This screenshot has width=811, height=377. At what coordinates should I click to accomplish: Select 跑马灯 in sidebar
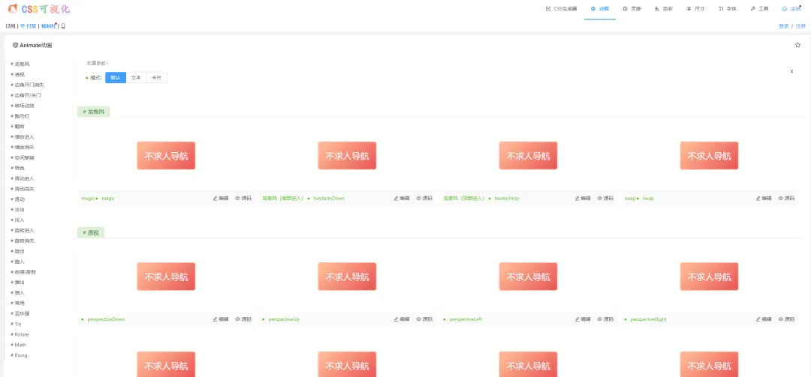click(20, 116)
